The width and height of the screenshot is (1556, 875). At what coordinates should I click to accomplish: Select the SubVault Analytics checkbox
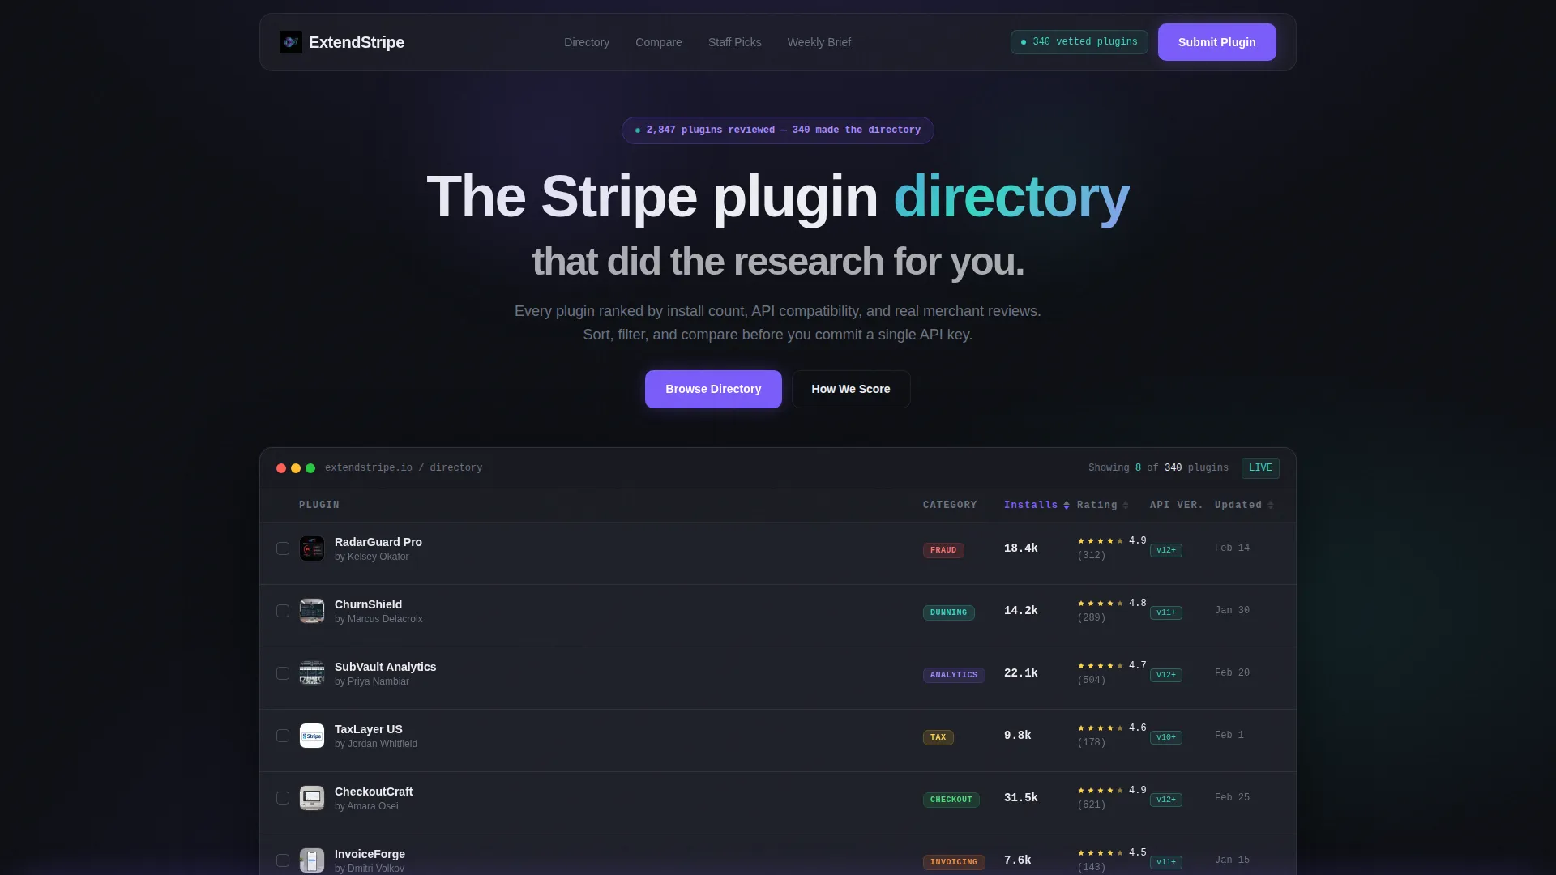pos(283,673)
